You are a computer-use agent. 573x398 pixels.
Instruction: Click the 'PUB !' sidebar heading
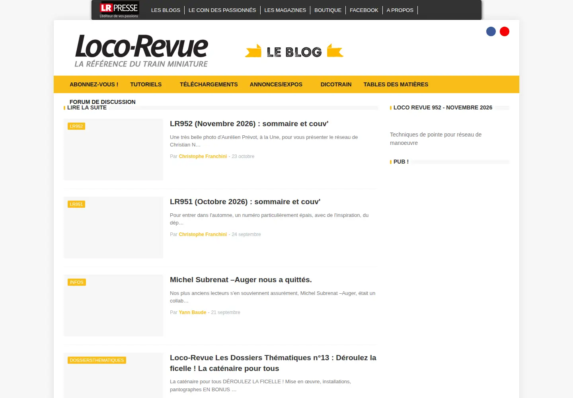pyautogui.click(x=401, y=162)
